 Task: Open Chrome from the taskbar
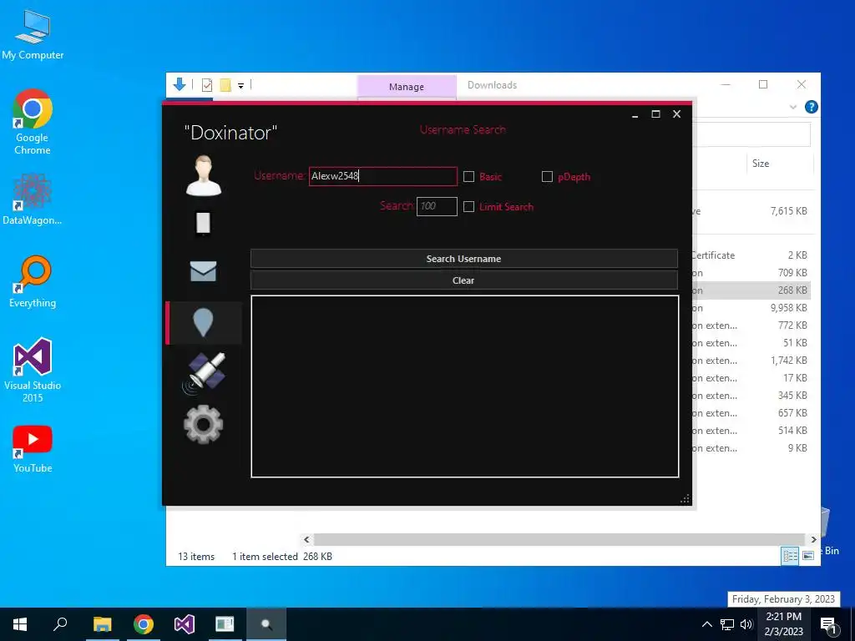point(144,624)
